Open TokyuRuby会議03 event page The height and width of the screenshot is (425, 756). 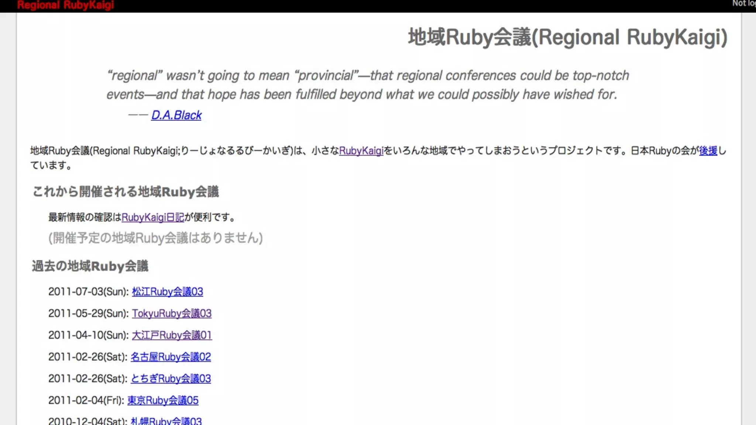(x=172, y=313)
